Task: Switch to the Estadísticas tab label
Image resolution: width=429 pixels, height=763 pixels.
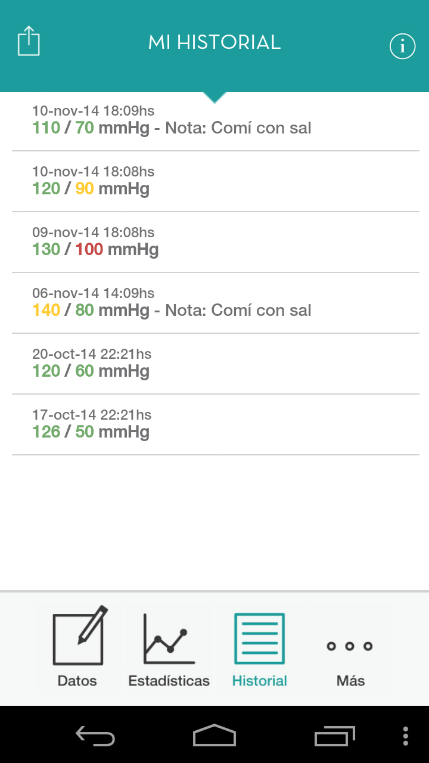Action: click(x=169, y=681)
